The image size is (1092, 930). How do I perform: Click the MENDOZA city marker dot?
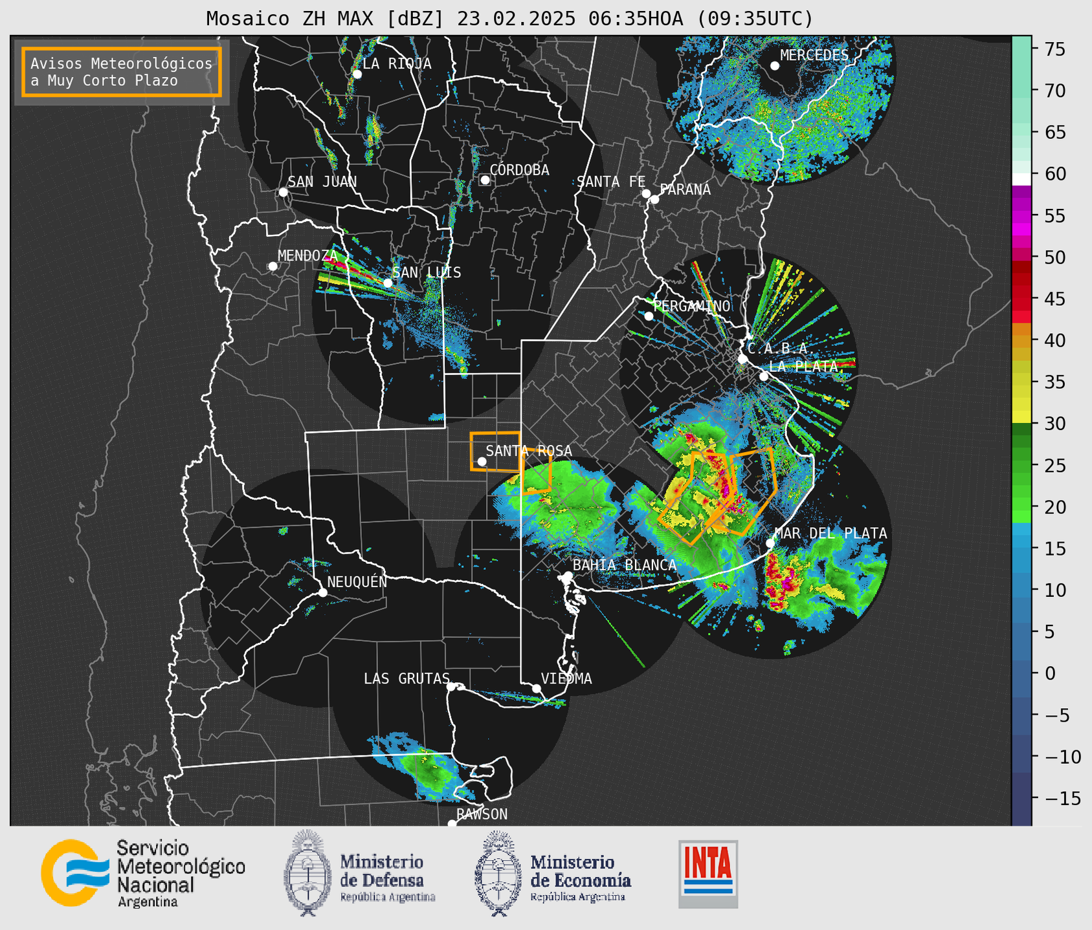point(273,266)
